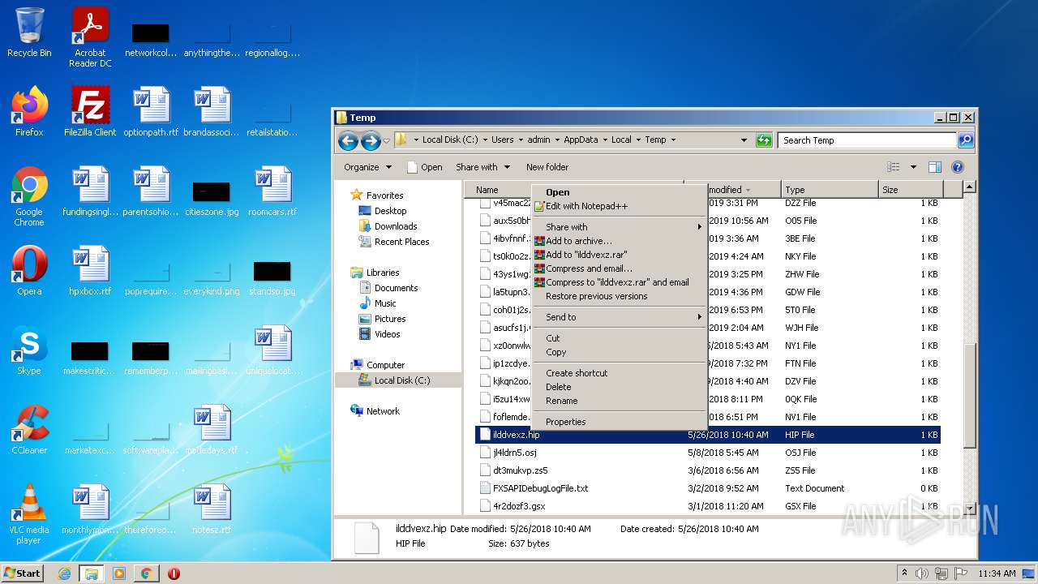Choose Cut in context menu
This screenshot has width=1038, height=584.
click(619, 338)
